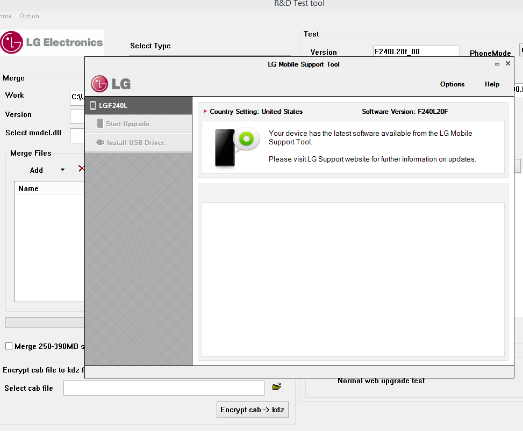Click the Add button in Merge Files
Viewport: 523px width, 431px height.
tap(37, 170)
